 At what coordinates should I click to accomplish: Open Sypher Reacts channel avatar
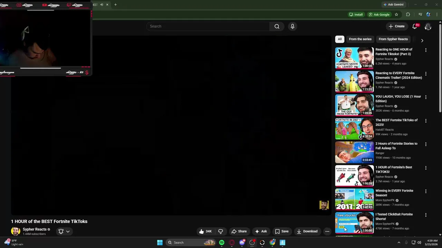16,231
